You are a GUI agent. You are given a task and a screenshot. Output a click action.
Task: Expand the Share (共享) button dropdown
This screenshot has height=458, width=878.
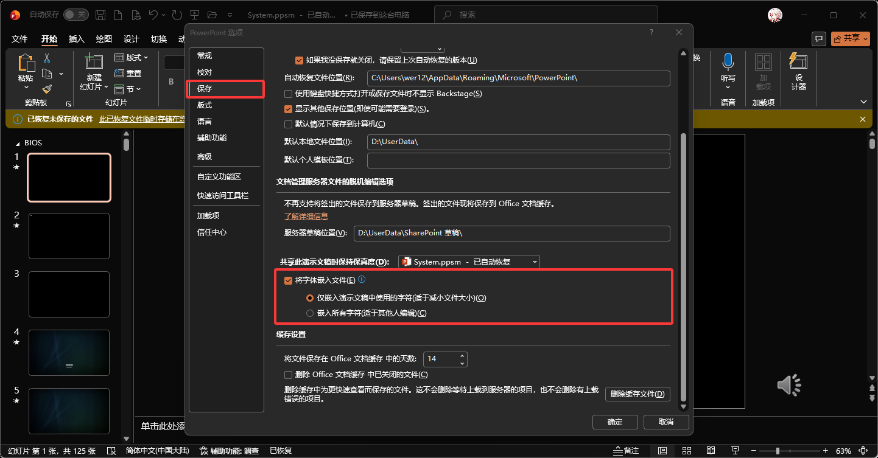pyautogui.click(x=866, y=38)
